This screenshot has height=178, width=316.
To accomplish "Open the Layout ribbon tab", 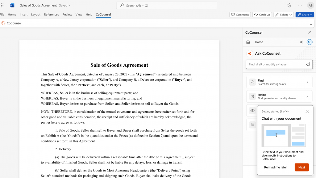I will point(36,15).
